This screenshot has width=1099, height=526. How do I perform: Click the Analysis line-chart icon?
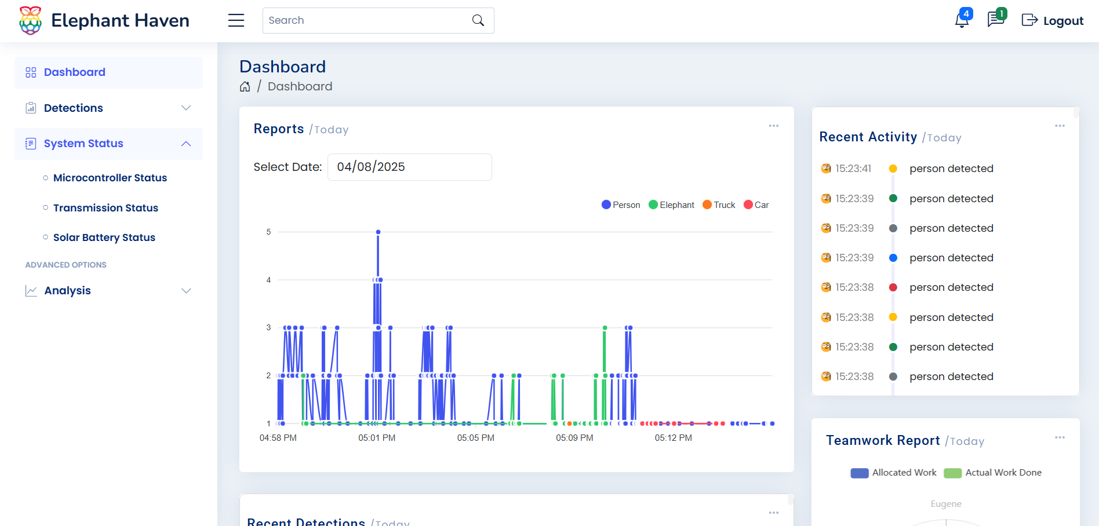31,291
